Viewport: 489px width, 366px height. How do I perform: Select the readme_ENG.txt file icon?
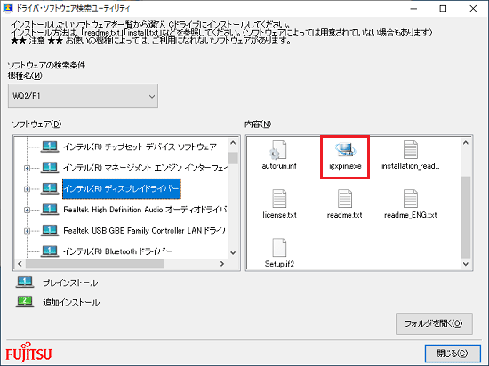pyautogui.click(x=411, y=199)
